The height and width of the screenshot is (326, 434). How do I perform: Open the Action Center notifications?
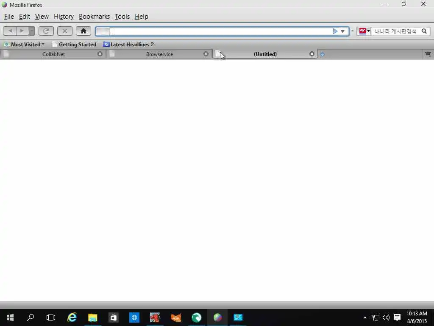(397, 318)
